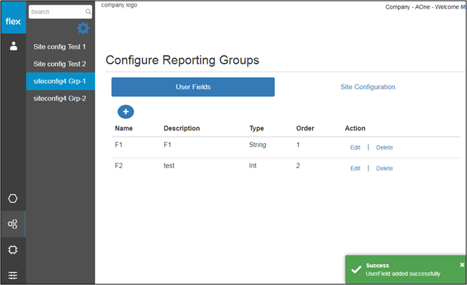Click the Name column header
The height and width of the screenshot is (285, 467).
point(124,128)
